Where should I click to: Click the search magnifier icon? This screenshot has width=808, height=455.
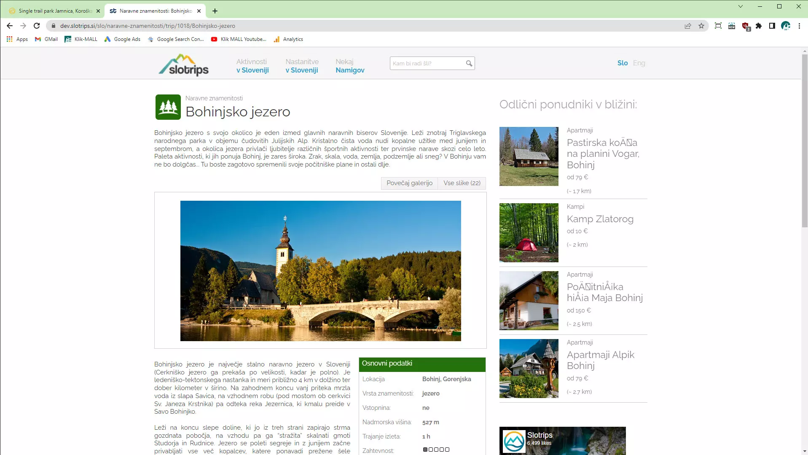coord(469,63)
